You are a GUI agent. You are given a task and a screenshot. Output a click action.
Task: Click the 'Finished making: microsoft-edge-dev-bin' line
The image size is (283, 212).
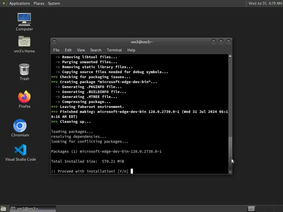tap(140, 114)
